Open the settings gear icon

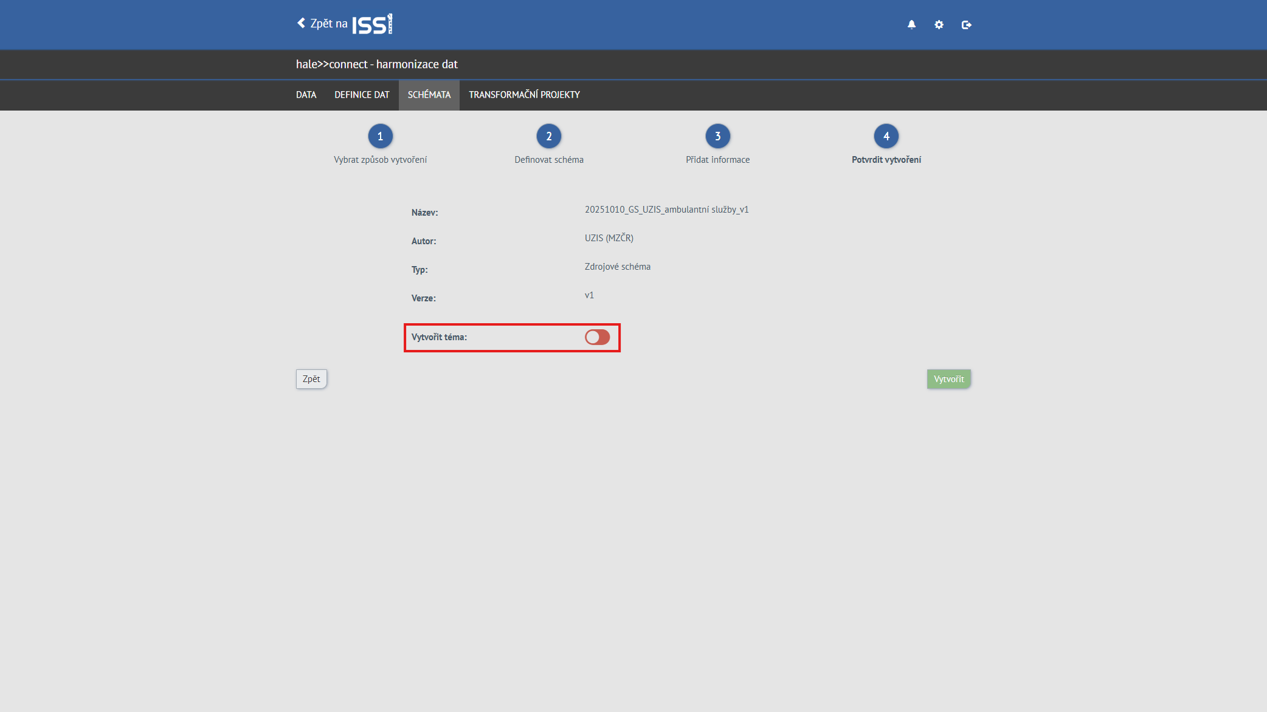click(939, 25)
